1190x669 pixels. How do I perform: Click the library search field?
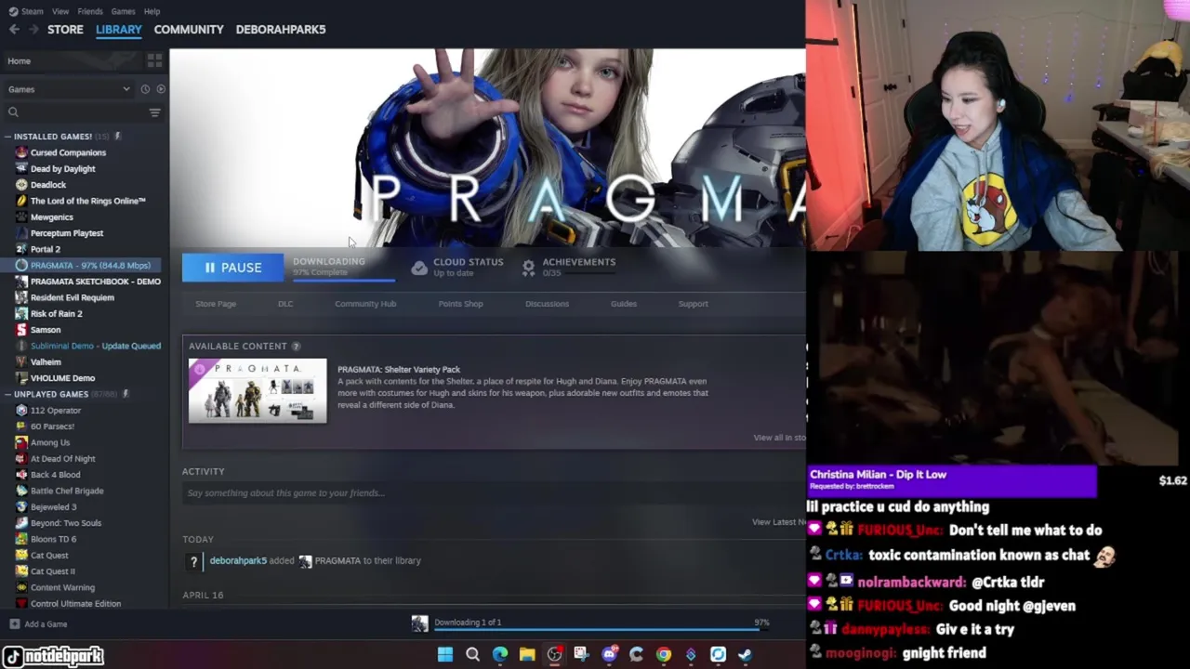pyautogui.click(x=74, y=112)
